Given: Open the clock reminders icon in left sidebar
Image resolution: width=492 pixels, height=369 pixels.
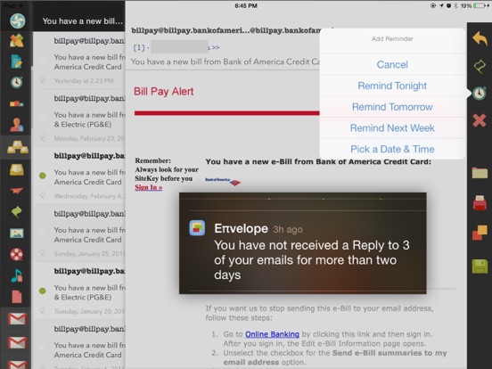Looking at the screenshot, I should coord(16,82).
